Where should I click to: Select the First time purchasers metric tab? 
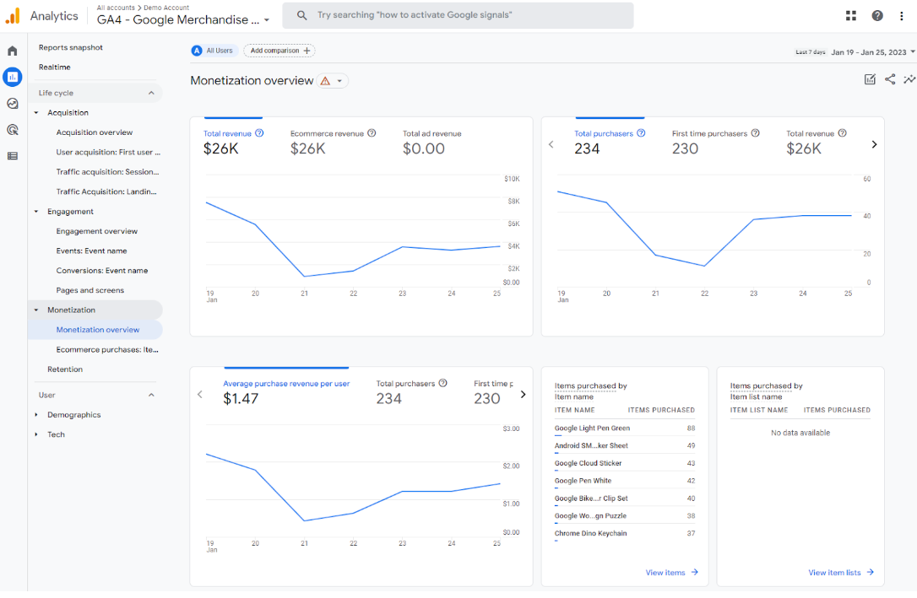coord(715,142)
